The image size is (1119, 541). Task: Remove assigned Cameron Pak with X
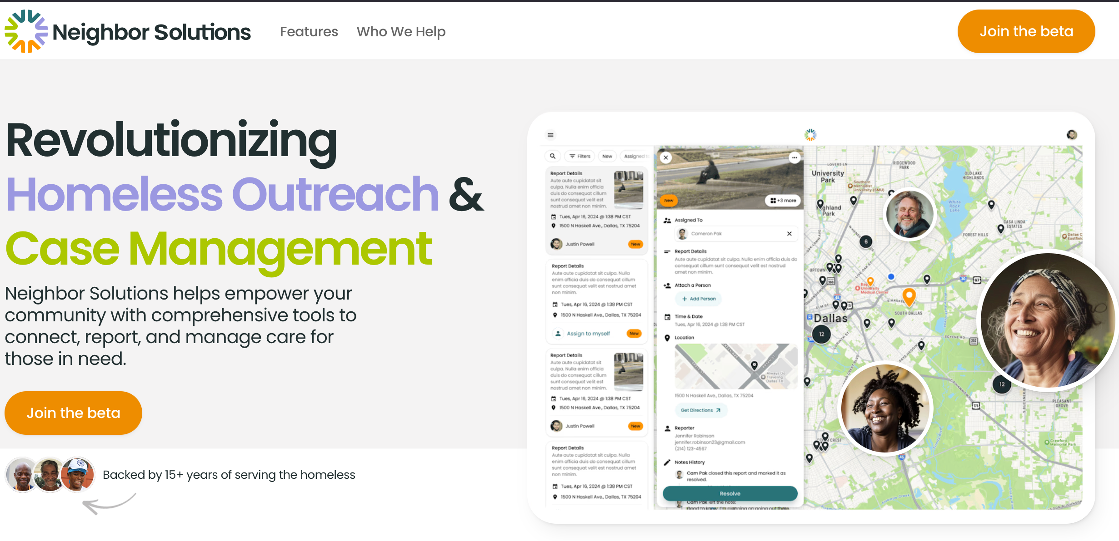(x=789, y=234)
